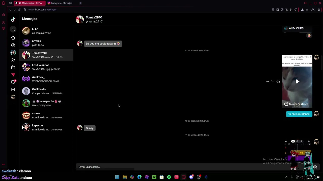Reply to the shared video message
The height and width of the screenshot is (181, 323).
point(273,81)
